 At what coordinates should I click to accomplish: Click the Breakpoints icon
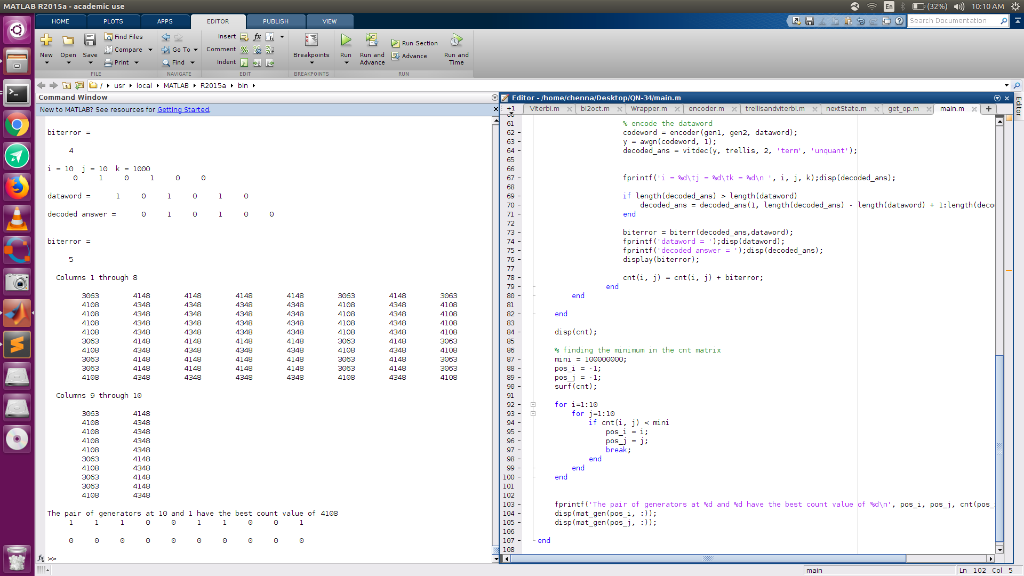(311, 41)
